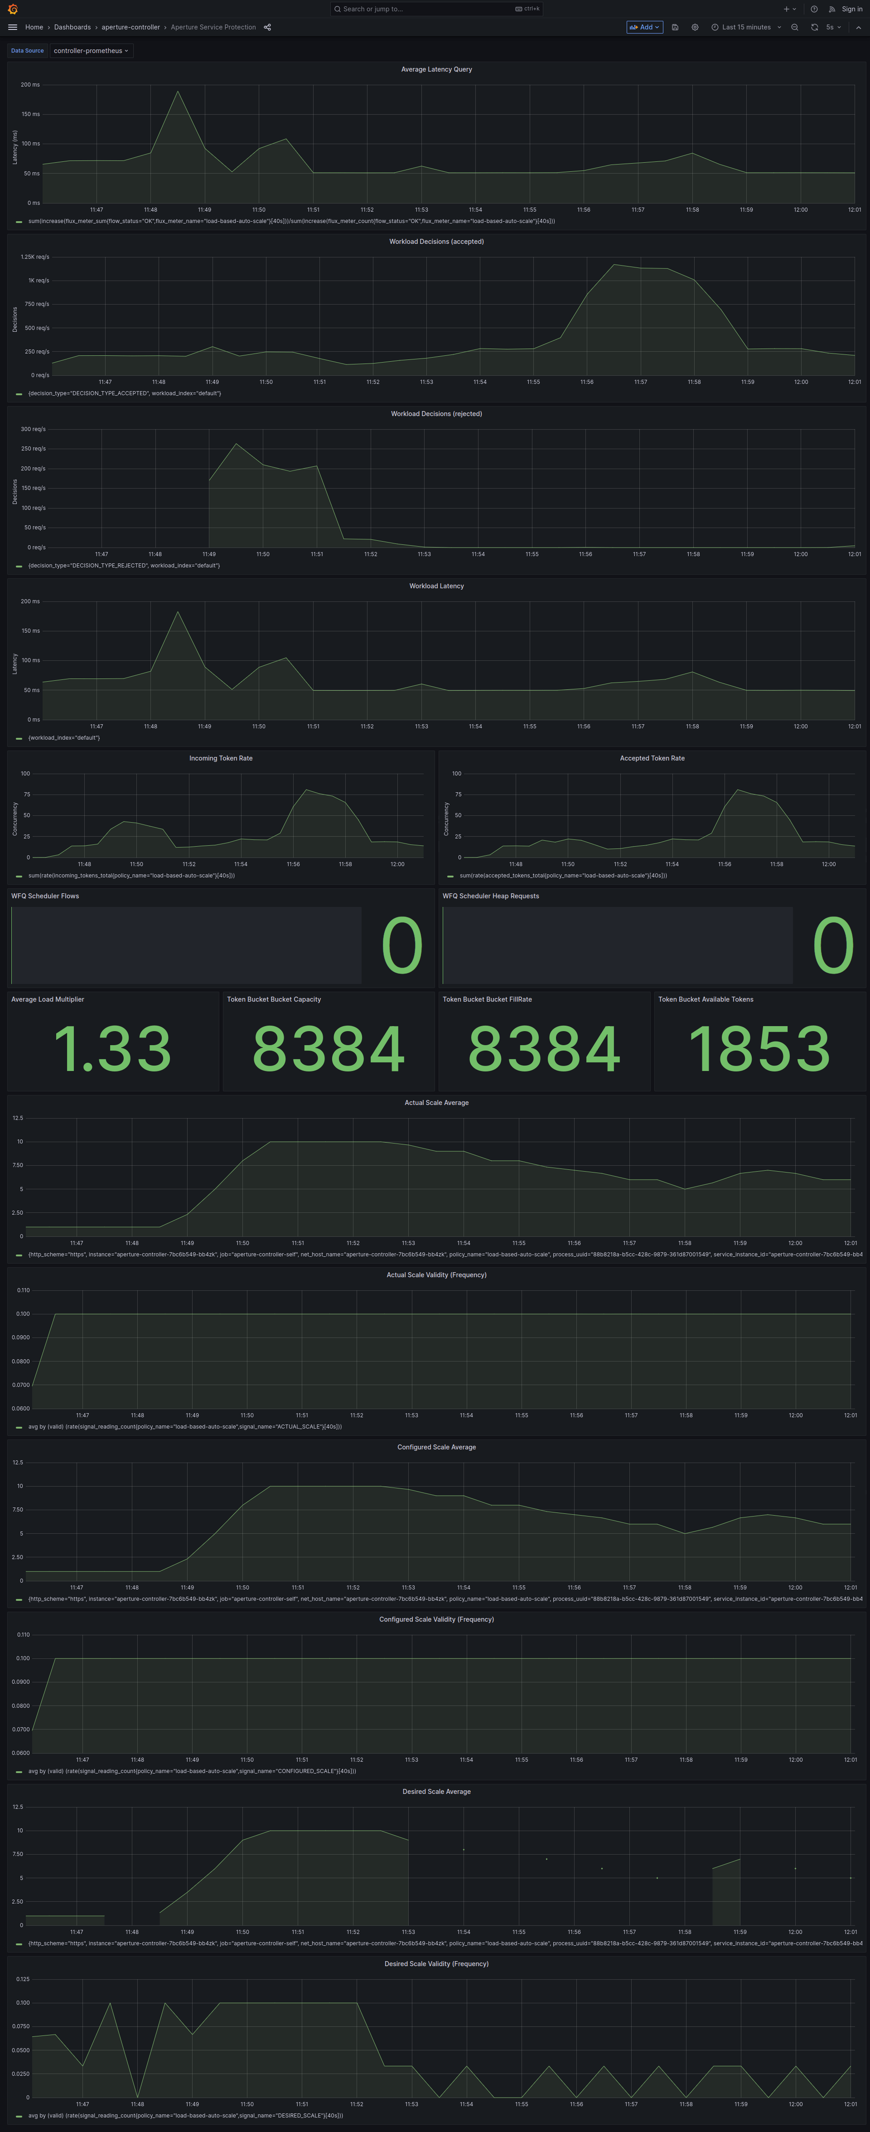Open the Desired Scale Validity (Frequency) panel title
Image resolution: width=870 pixels, height=2132 pixels.
(436, 1963)
